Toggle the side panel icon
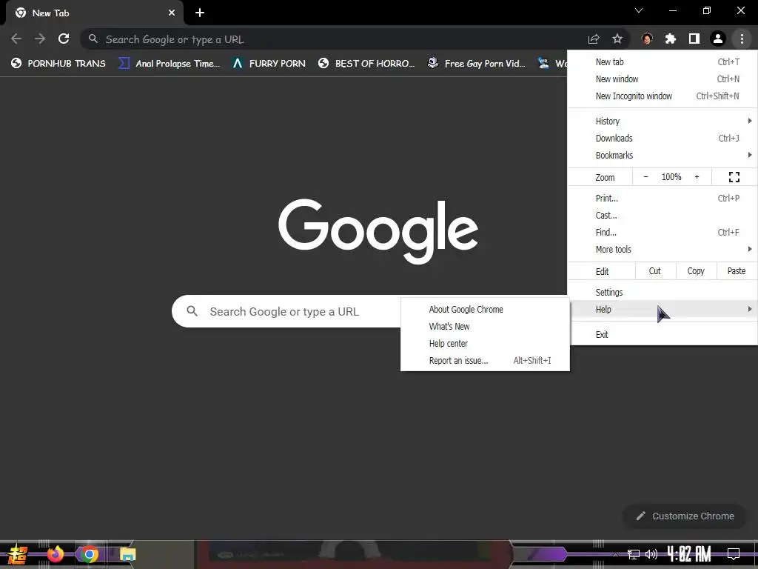Viewport: 758px width, 569px height. pos(694,39)
